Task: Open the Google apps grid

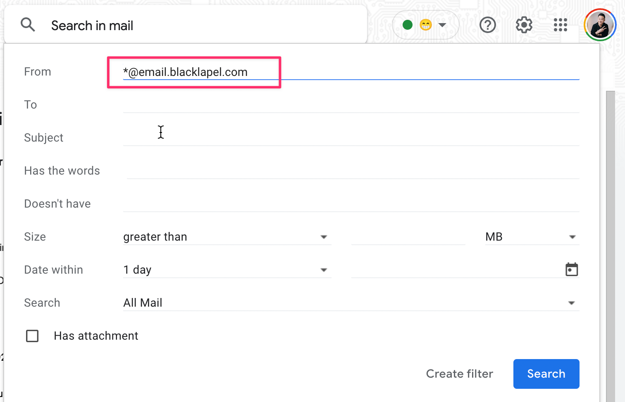Action: coord(561,25)
